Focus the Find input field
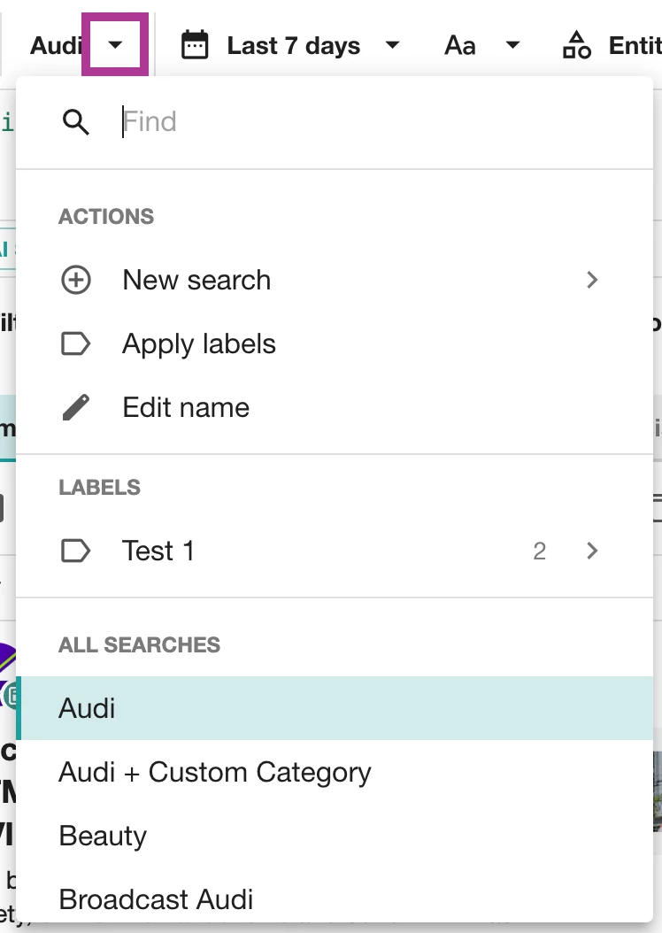The height and width of the screenshot is (933, 662). [x=354, y=122]
